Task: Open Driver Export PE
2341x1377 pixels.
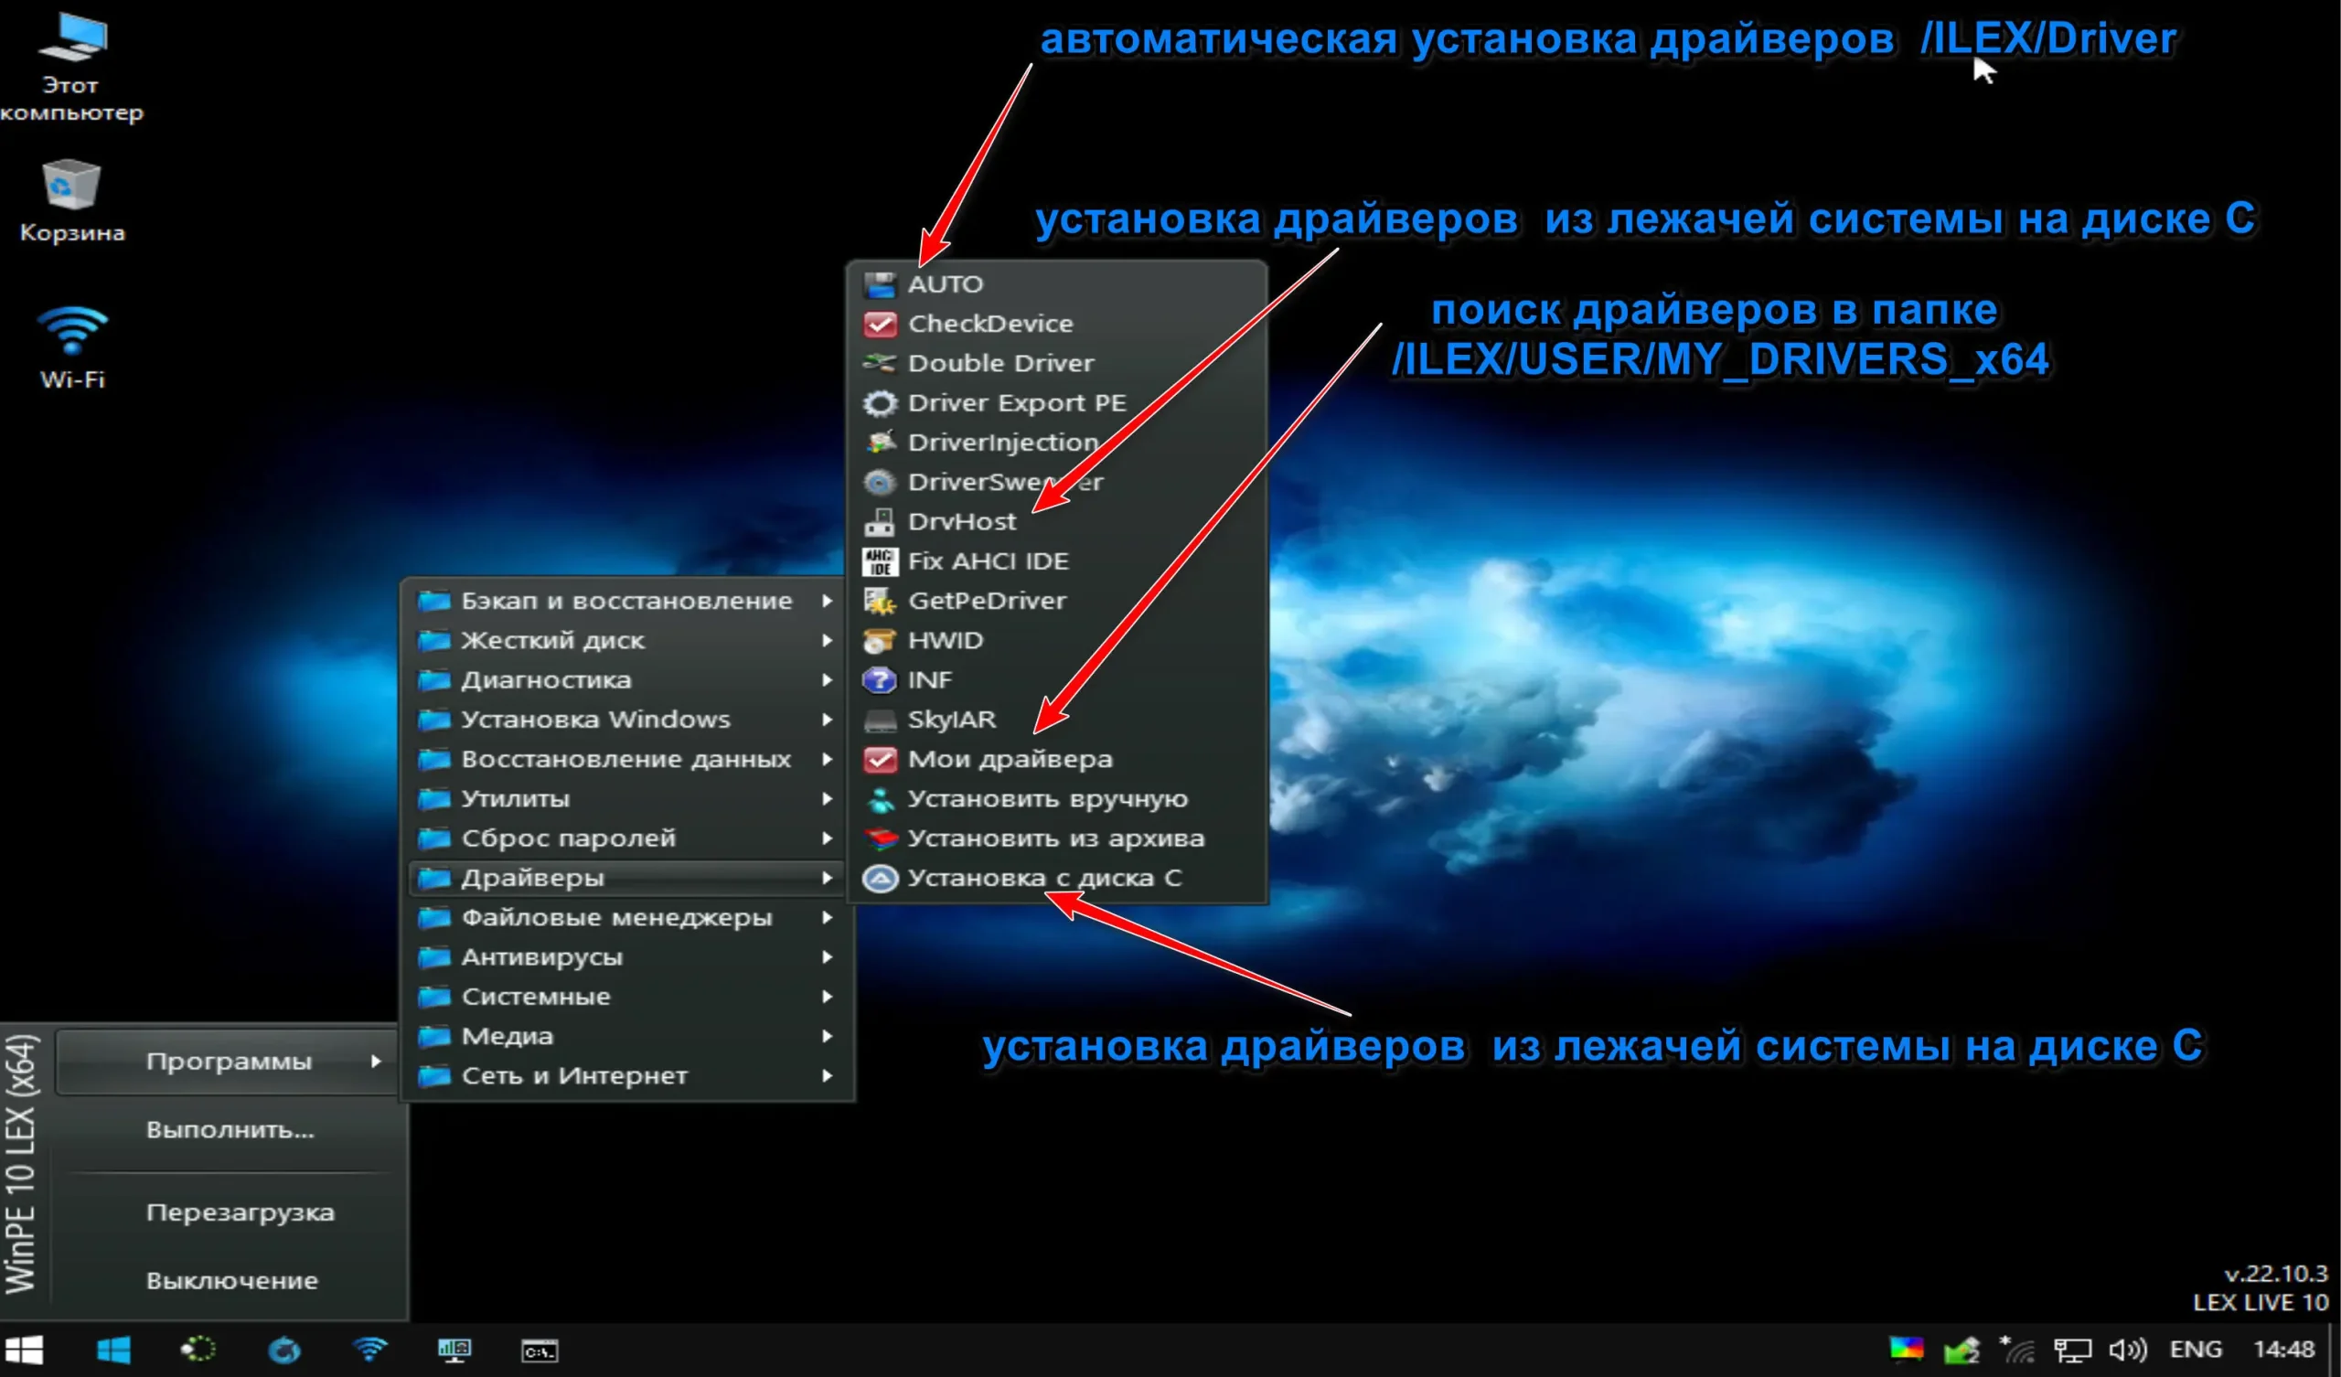Action: [x=1016, y=402]
